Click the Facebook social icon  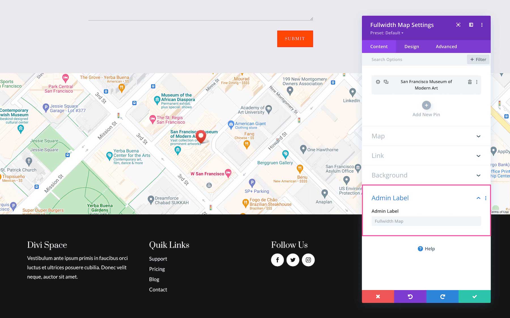(x=278, y=260)
